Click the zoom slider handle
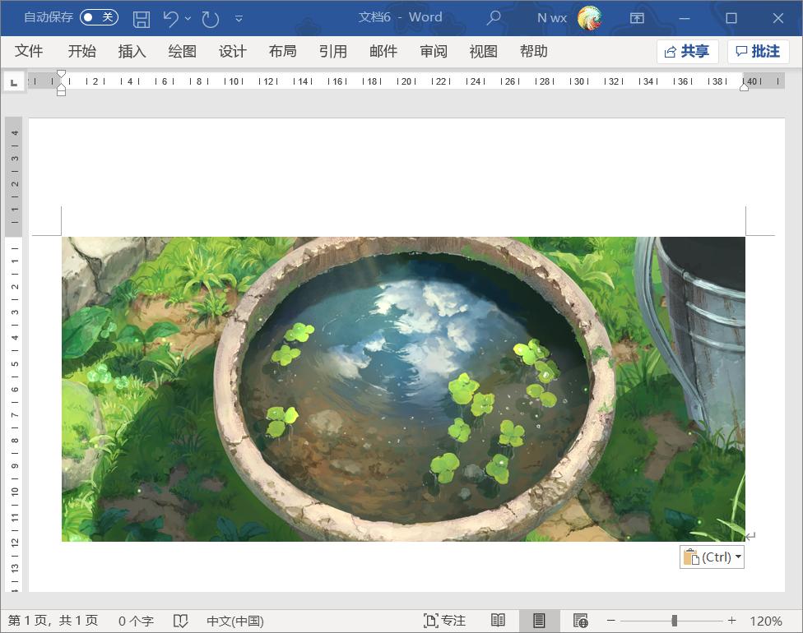The image size is (803, 633). 674,621
